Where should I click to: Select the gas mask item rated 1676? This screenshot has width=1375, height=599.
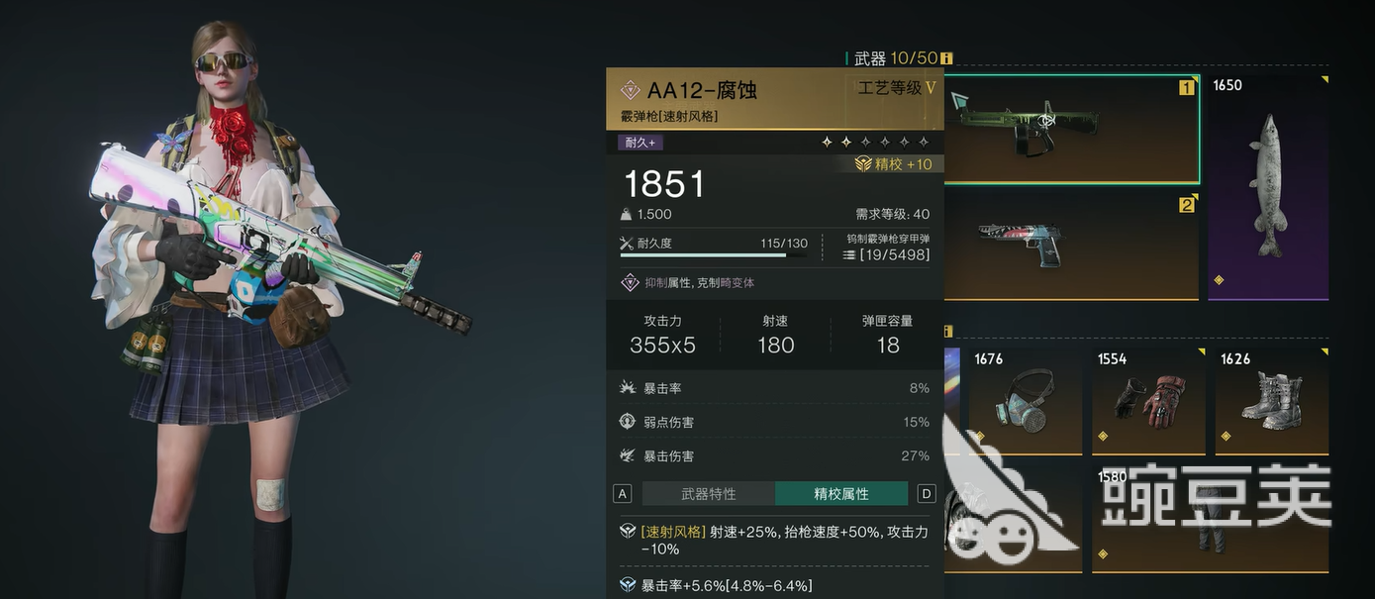click(x=1024, y=400)
